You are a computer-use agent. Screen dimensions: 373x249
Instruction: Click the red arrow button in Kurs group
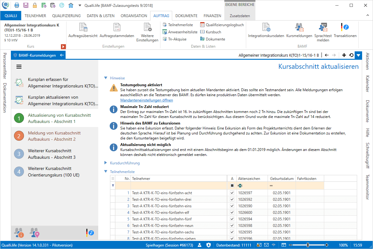(x=63, y=47)
